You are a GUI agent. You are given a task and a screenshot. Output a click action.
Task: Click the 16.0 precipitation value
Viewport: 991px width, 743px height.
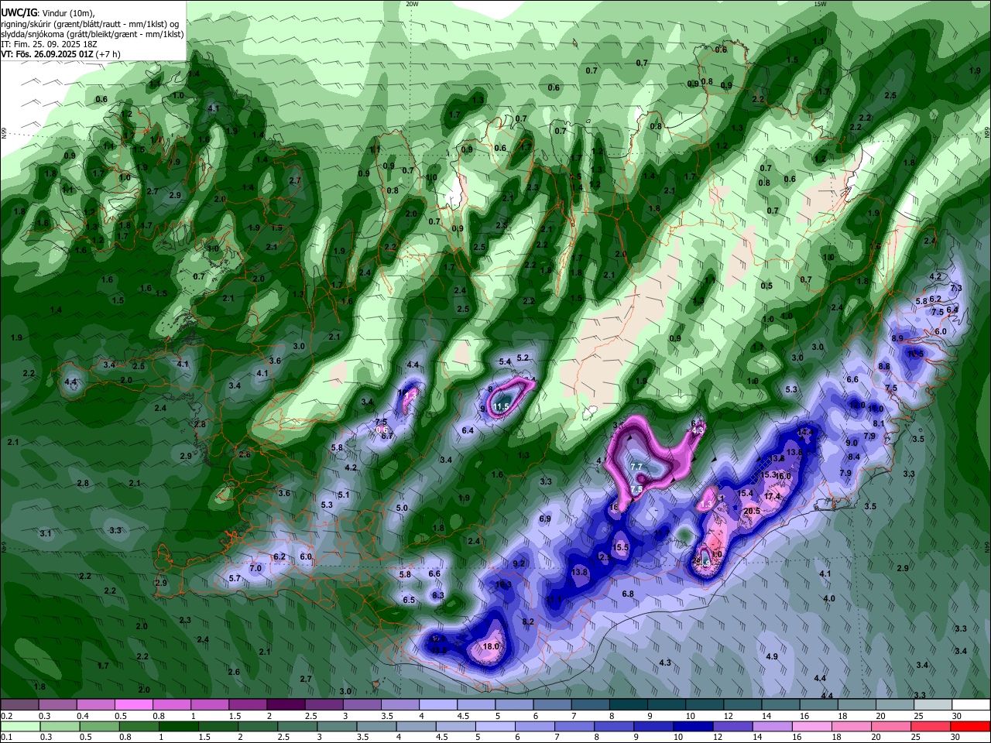(784, 476)
